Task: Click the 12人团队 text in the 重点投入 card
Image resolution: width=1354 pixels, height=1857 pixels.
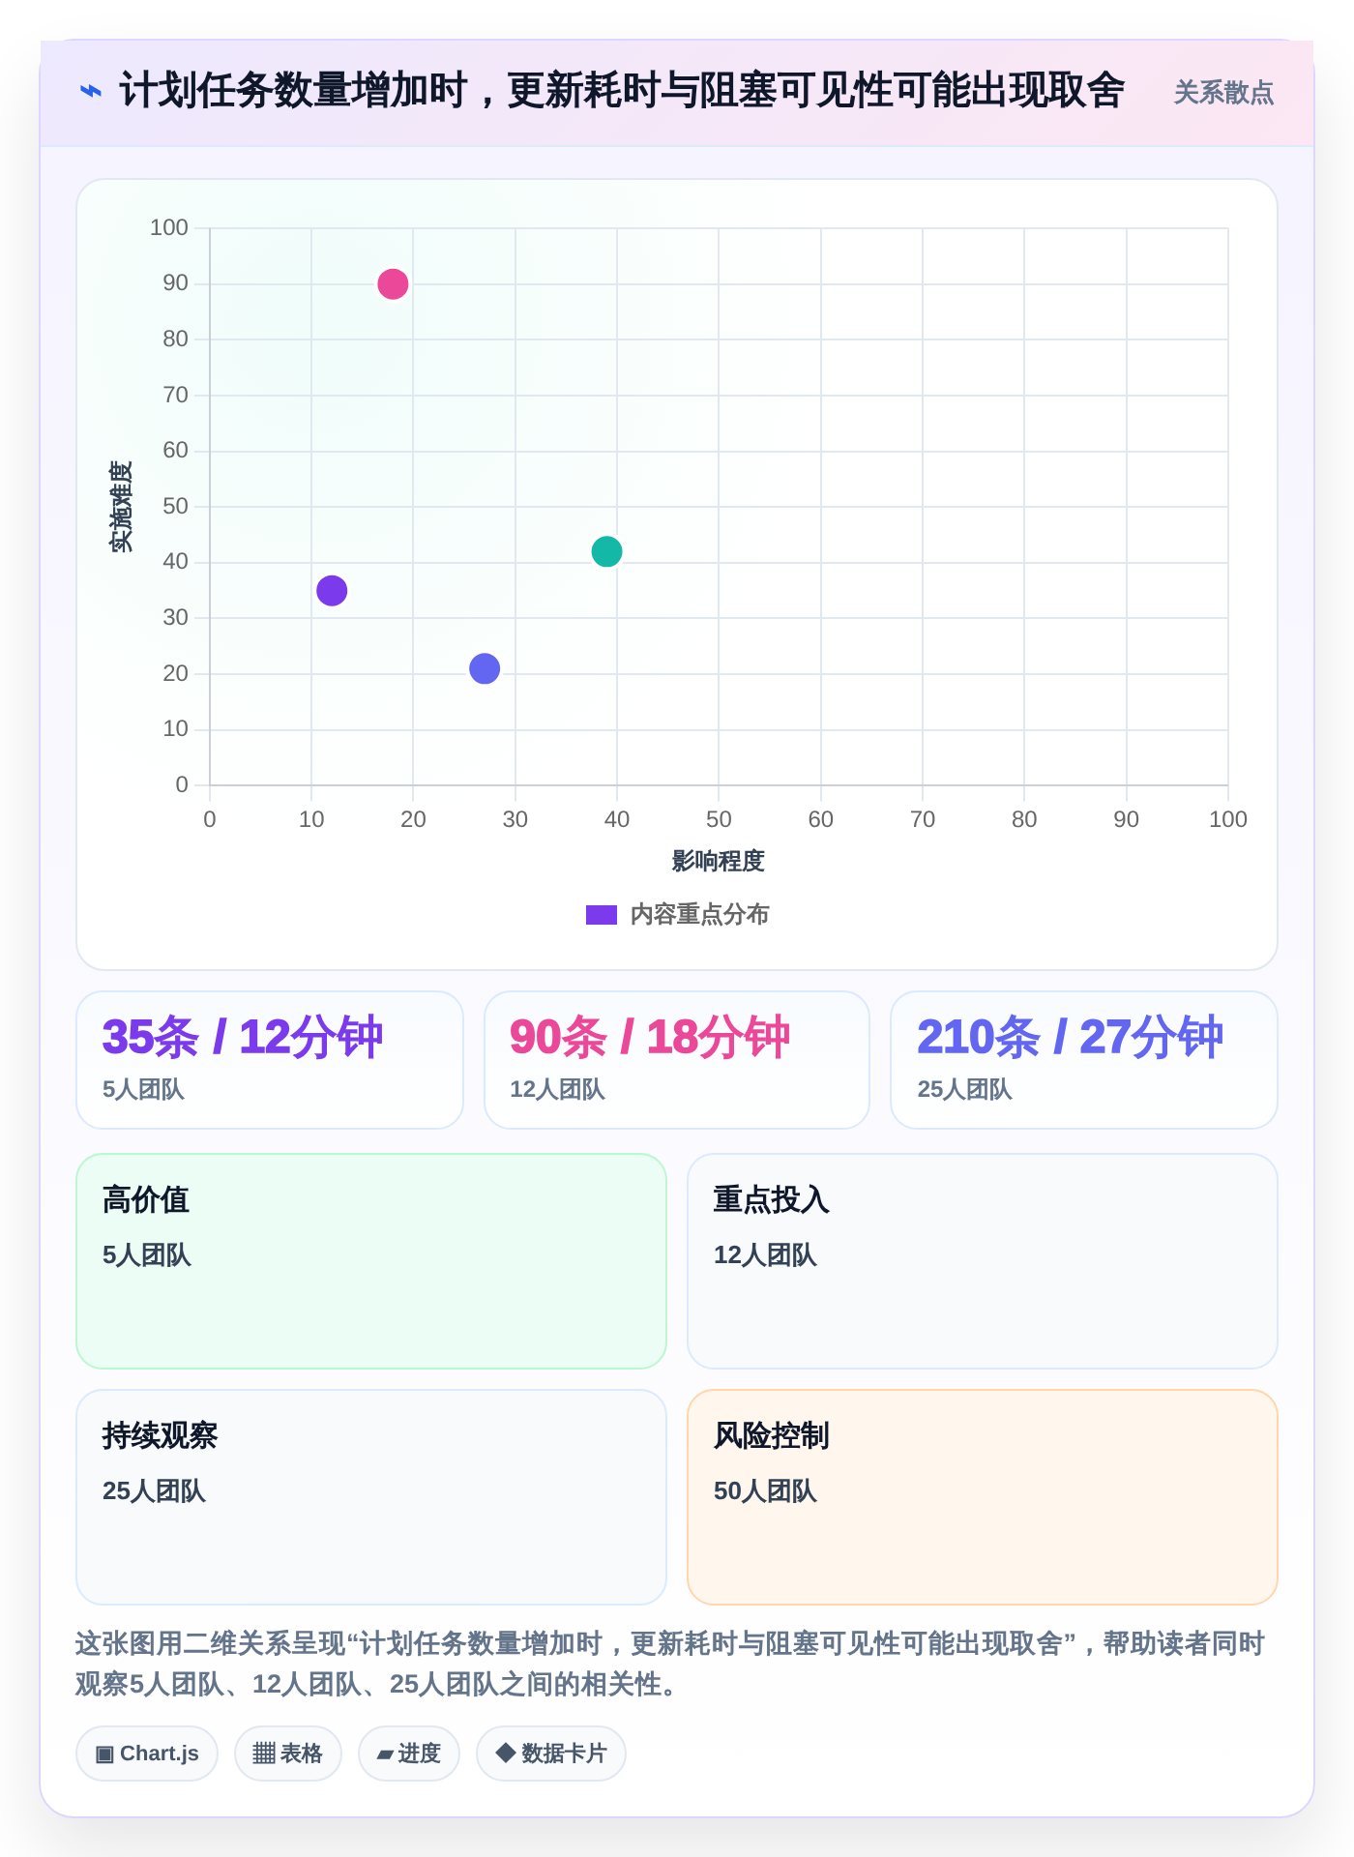Action: [x=765, y=1255]
